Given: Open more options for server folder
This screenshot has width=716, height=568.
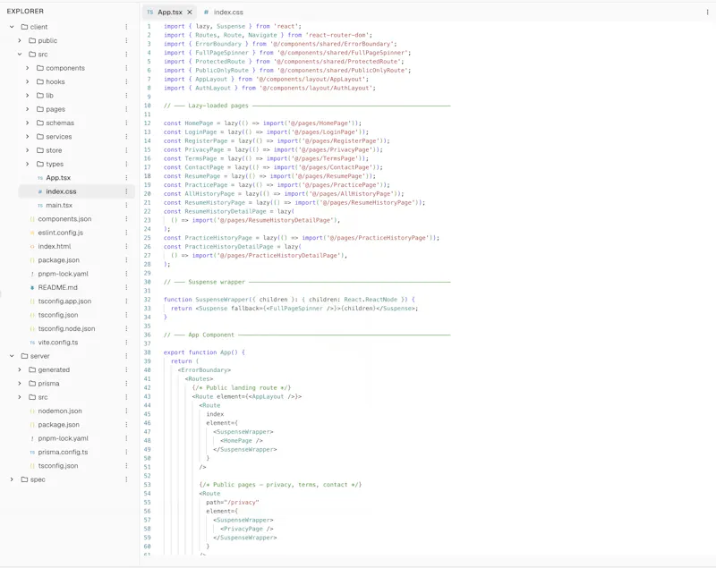Looking at the screenshot, I should tap(126, 356).
